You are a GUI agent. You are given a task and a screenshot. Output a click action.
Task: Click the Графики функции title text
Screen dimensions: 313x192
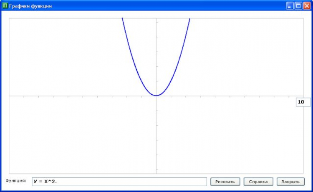coord(30,6)
